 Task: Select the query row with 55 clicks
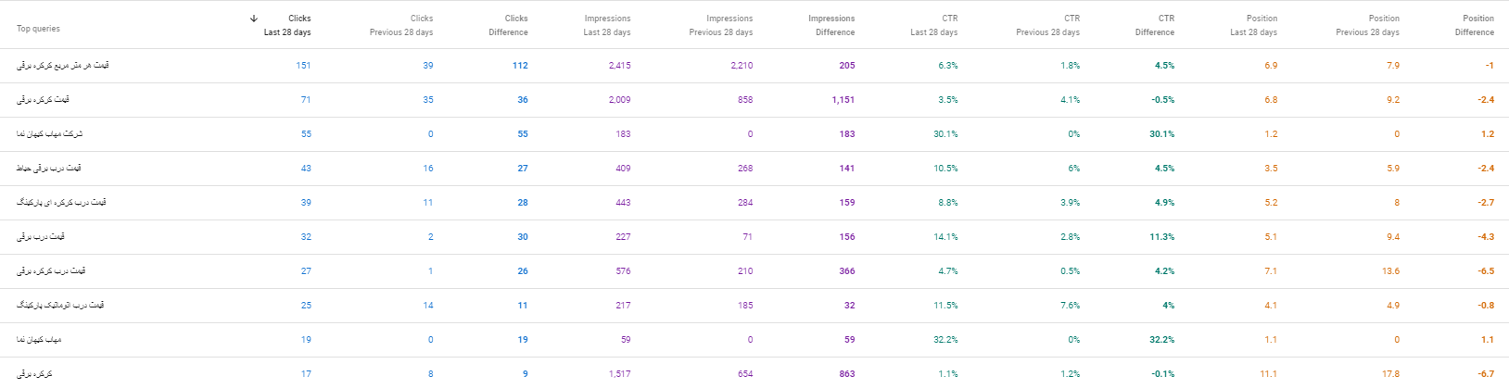(x=754, y=134)
